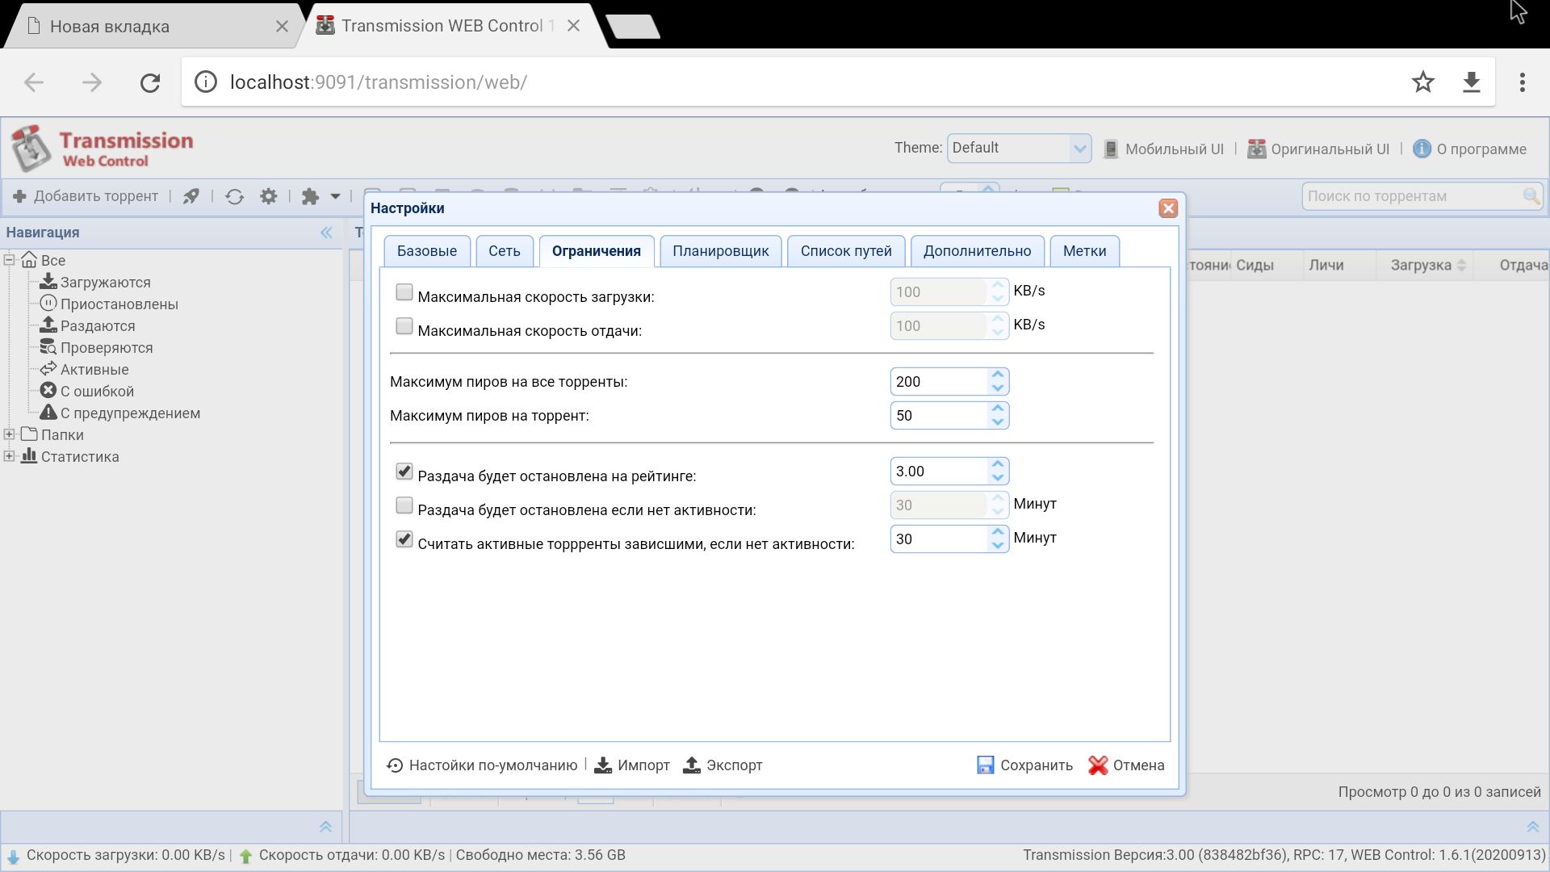Screen dimensions: 1550x872
Task: Enable the maximum download speed checkbox
Action: (x=404, y=292)
